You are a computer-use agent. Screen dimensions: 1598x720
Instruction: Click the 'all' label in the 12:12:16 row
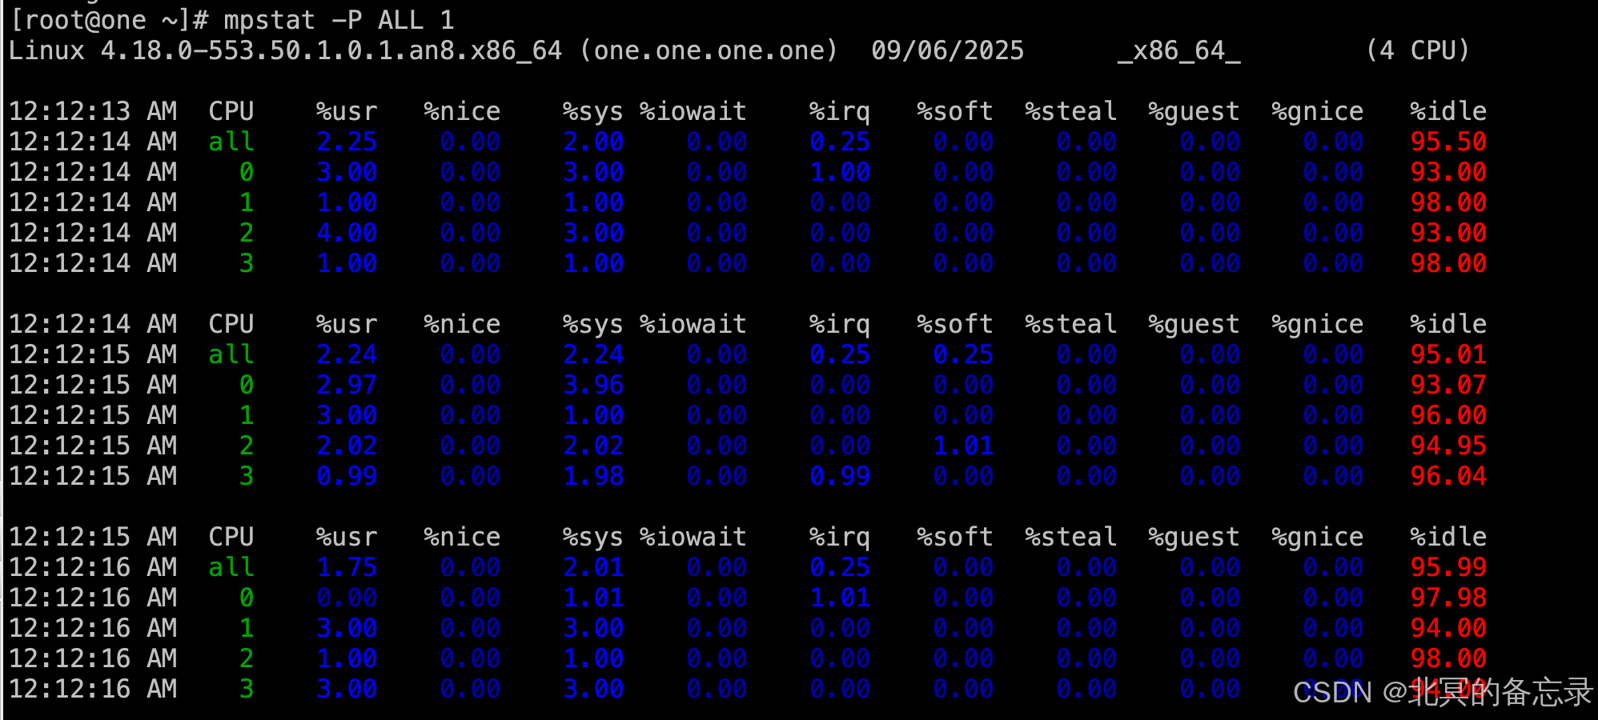coord(231,567)
